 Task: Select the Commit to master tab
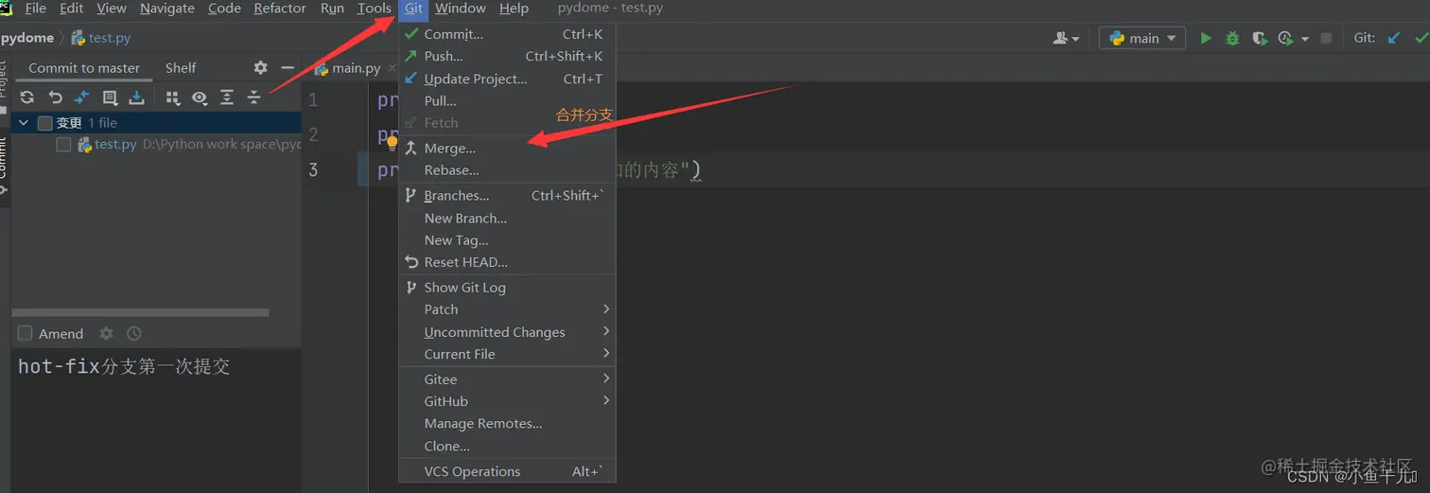coord(84,68)
